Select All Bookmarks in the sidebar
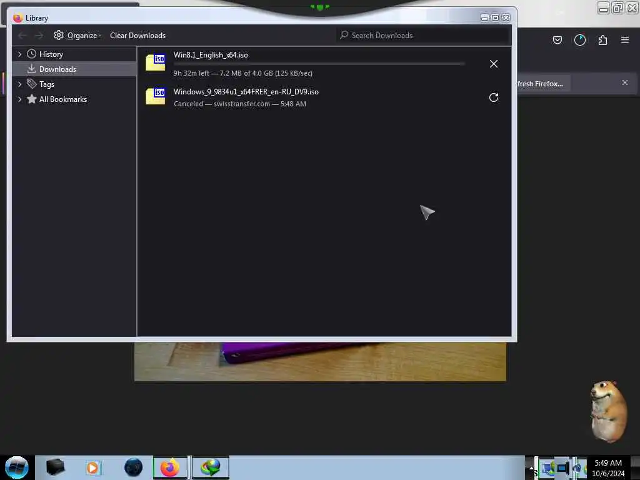640x480 pixels. pyautogui.click(x=63, y=99)
